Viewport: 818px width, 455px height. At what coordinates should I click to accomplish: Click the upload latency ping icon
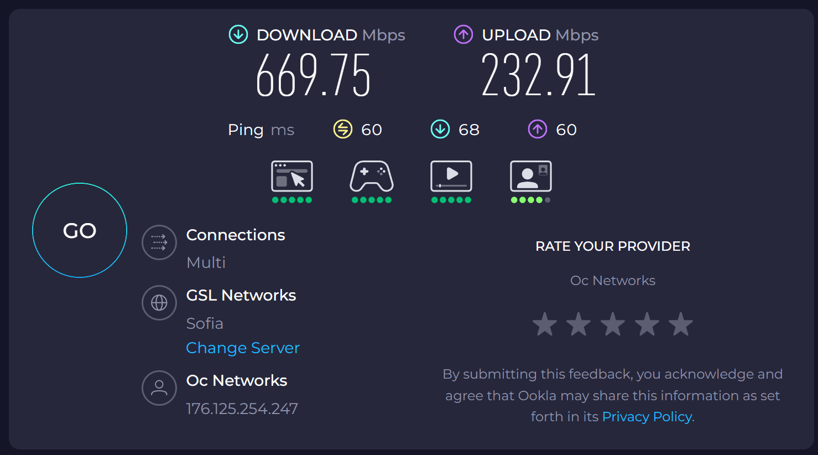pos(538,130)
